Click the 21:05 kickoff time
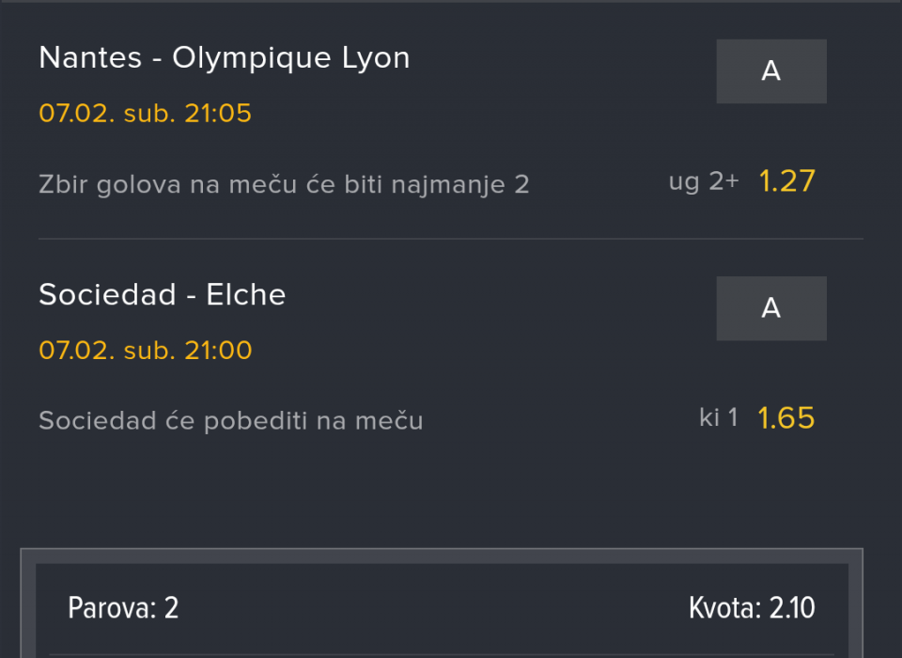 pos(218,114)
